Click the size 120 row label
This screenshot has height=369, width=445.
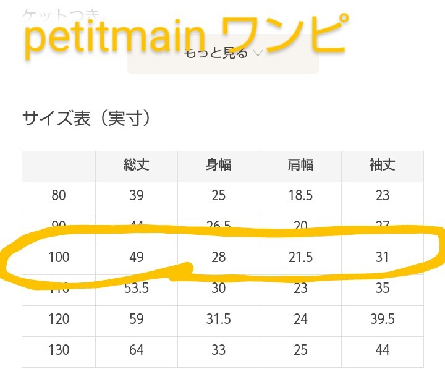pyautogui.click(x=59, y=319)
